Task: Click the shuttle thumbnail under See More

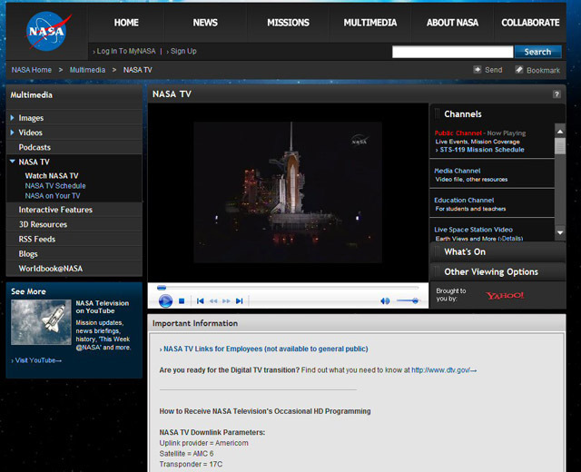Action: [41, 322]
